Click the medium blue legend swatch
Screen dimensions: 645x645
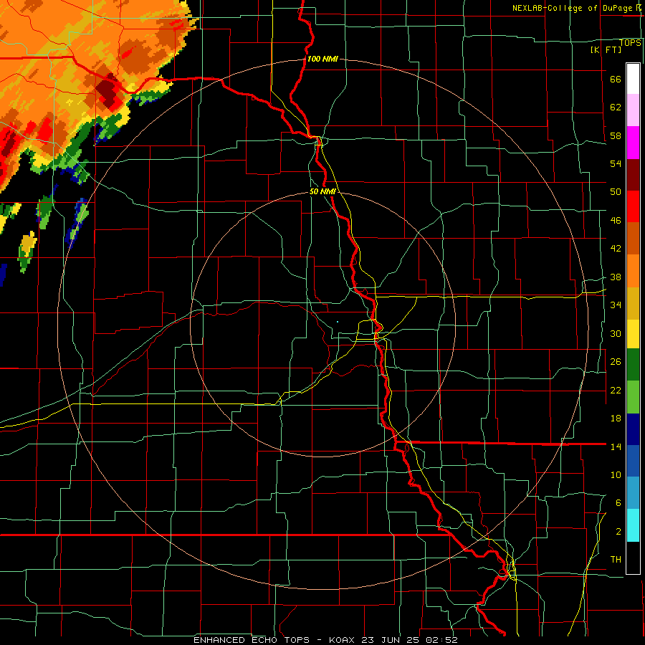pyautogui.click(x=633, y=459)
